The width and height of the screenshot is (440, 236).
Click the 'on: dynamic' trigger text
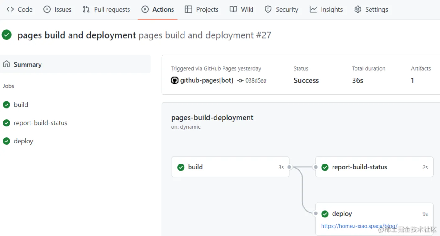pos(186,127)
